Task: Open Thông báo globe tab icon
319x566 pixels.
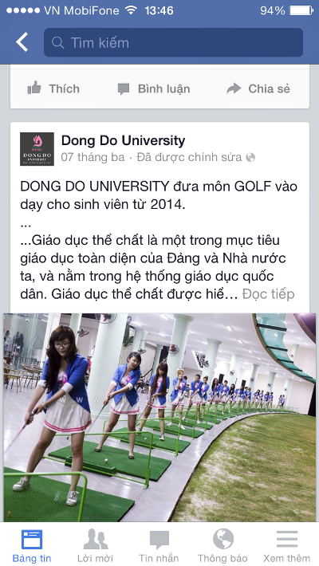Action: [x=223, y=539]
